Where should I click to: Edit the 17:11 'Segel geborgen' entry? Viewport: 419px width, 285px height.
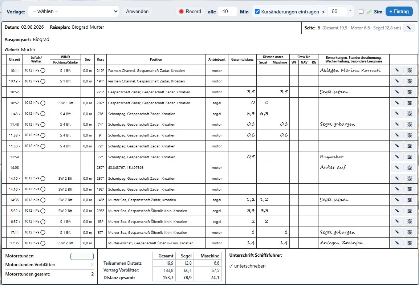pyautogui.click(x=397, y=232)
